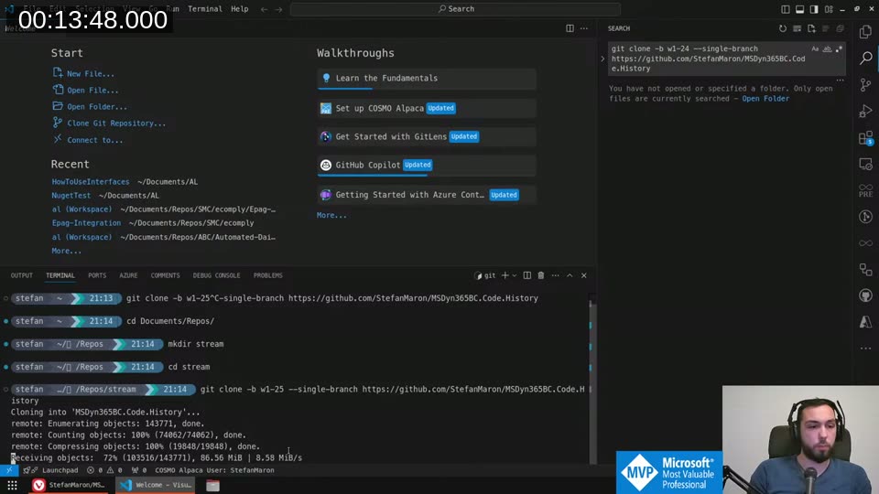The width and height of the screenshot is (879, 494).
Task: Open the Source Control view icon
Action: 865,84
